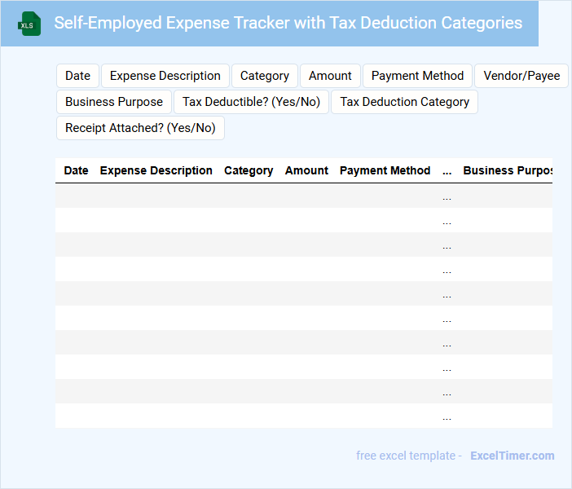Select the Amount tag button
This screenshot has height=489, width=572.
tap(330, 76)
